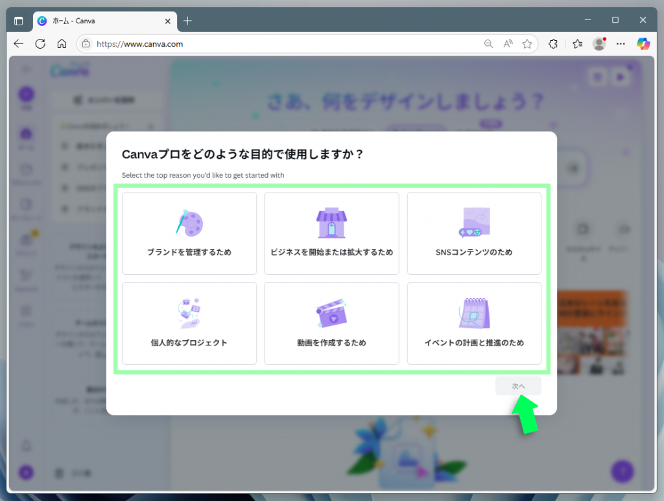
Task: Pick the SNSコンテンツのため option card
Action: tap(474, 233)
